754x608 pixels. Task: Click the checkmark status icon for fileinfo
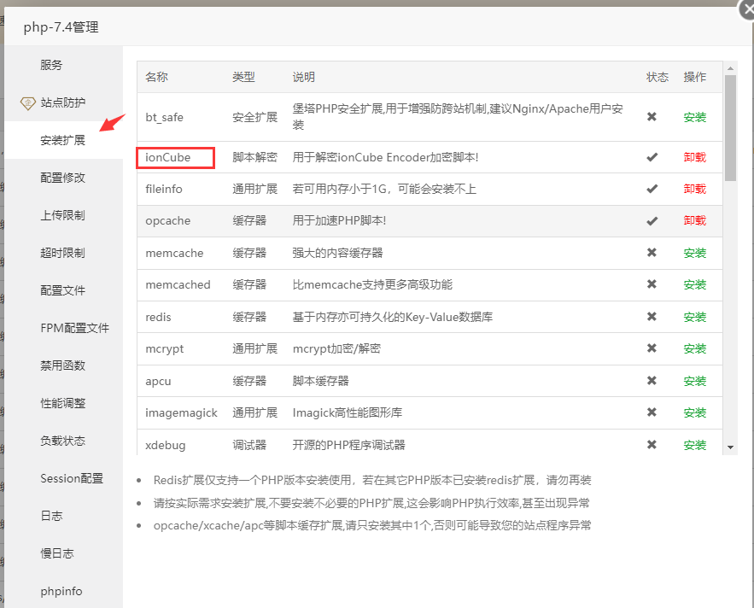(x=652, y=189)
